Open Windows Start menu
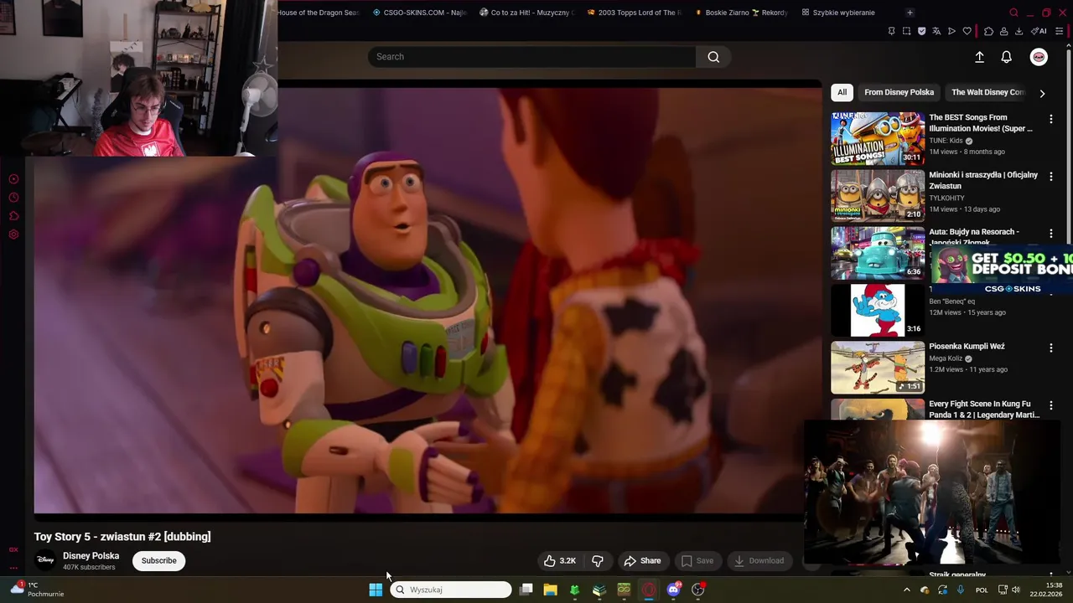This screenshot has width=1073, height=603. (376, 590)
